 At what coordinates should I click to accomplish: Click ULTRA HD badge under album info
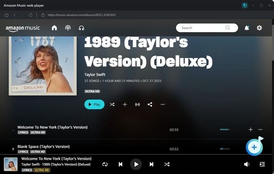pyautogui.click(x=92, y=91)
